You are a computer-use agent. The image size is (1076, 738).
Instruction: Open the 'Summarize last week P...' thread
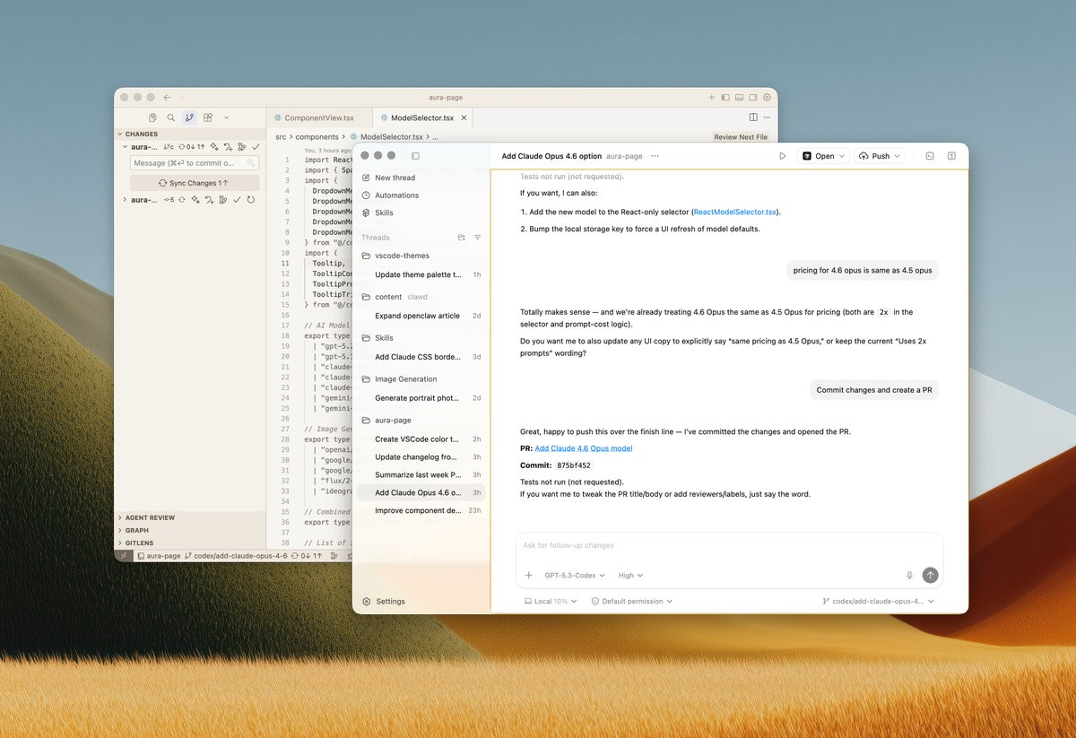[x=421, y=474]
